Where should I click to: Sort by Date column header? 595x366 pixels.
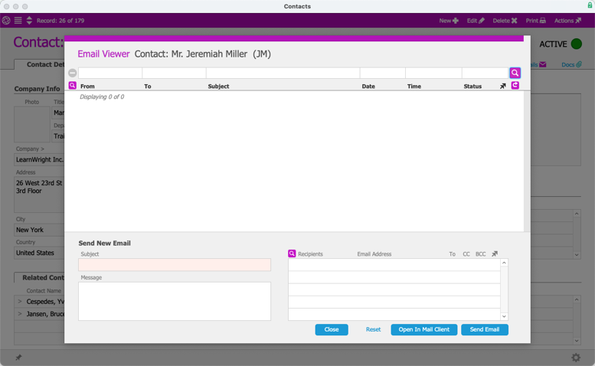tap(368, 86)
